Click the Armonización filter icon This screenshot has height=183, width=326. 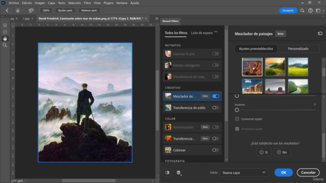point(168,127)
